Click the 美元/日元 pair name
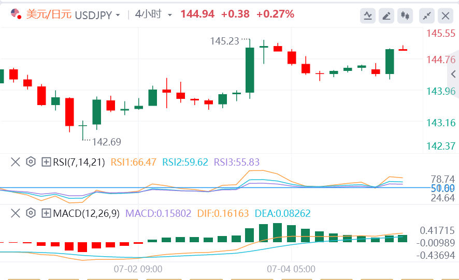The width and height of the screenshot is (459, 280). tap(49, 14)
